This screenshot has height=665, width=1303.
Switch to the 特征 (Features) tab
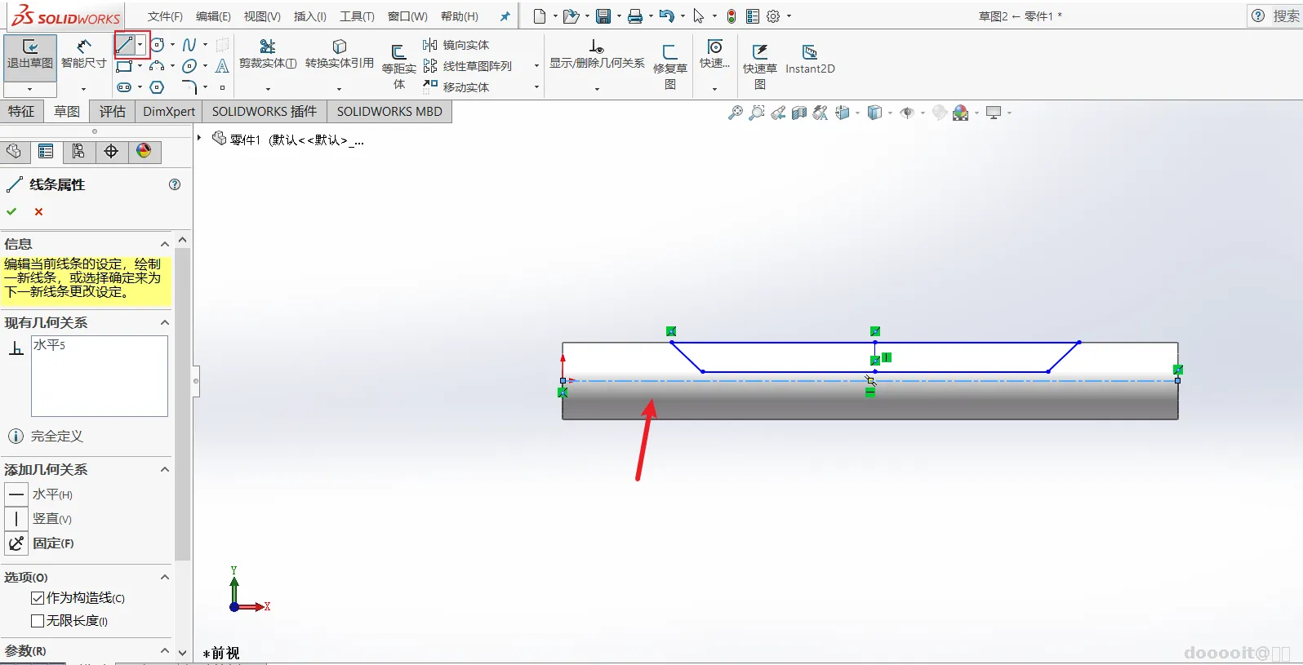pyautogui.click(x=22, y=112)
